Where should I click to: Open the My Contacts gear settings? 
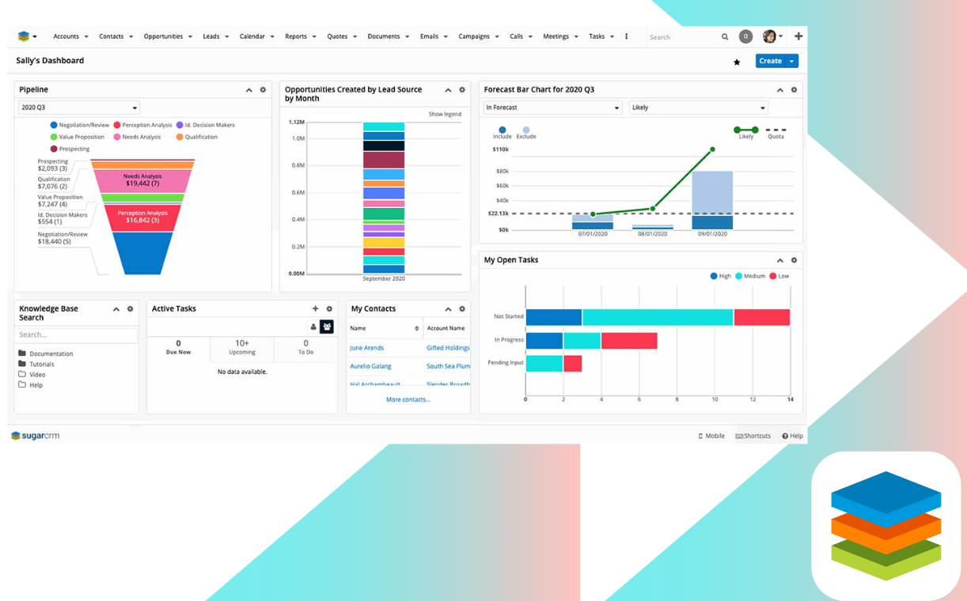tap(462, 309)
